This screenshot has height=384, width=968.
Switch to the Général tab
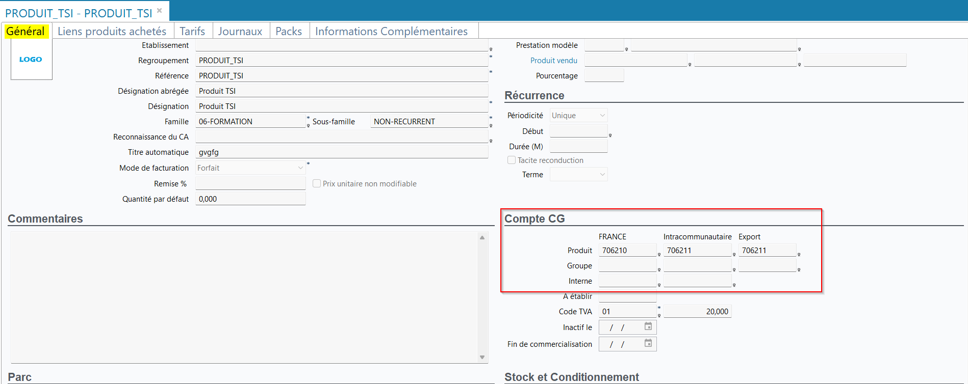(26, 31)
